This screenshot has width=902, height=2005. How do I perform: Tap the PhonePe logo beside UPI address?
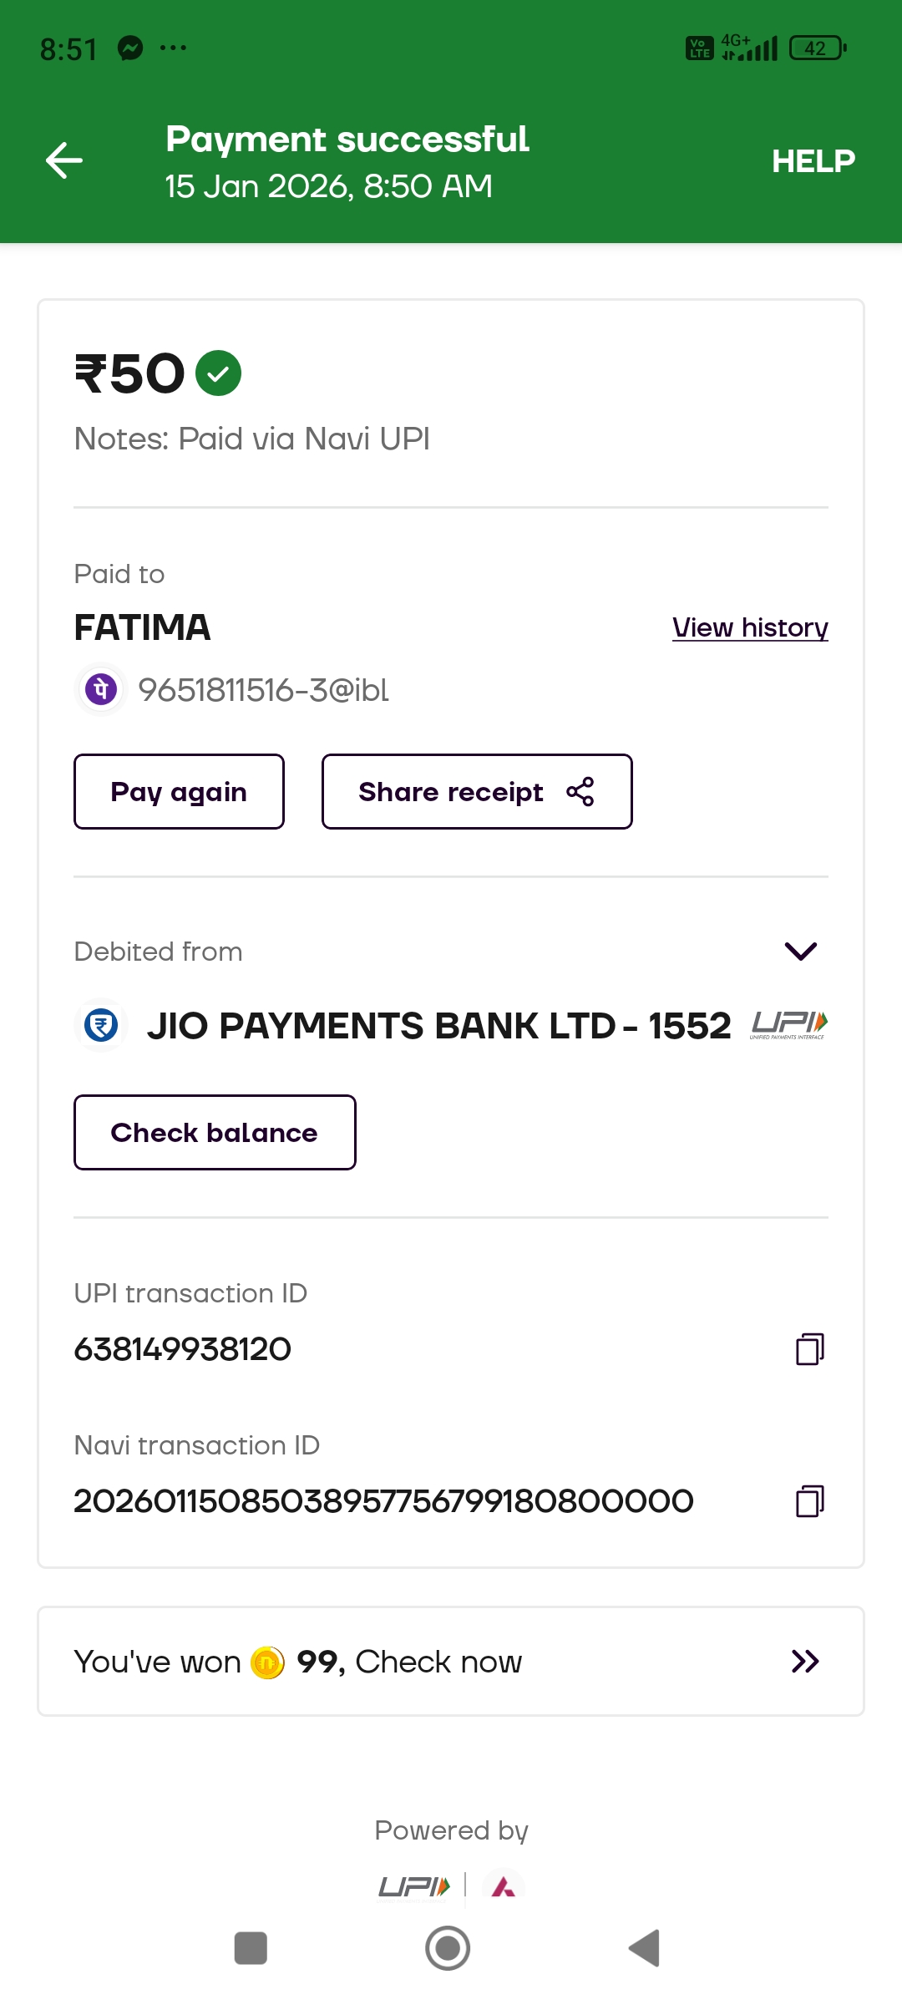tap(101, 690)
